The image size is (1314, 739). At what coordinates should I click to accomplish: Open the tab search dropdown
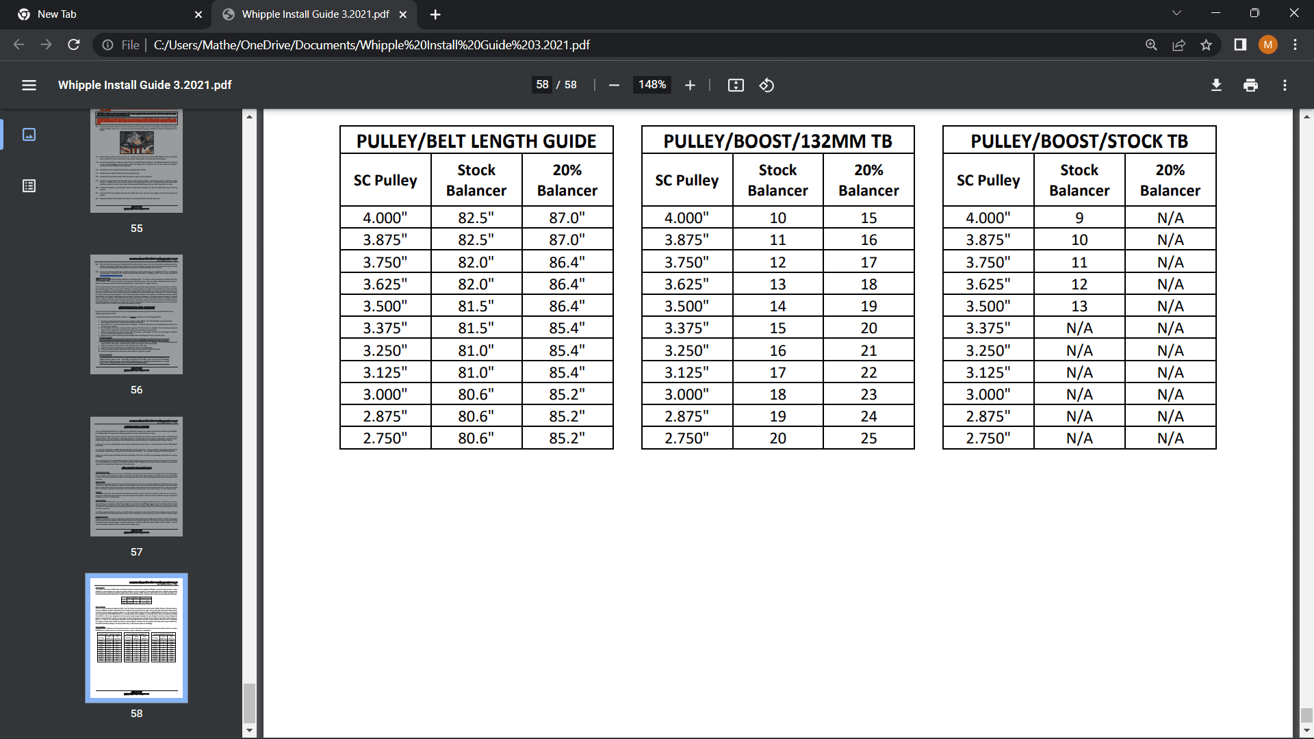tap(1176, 13)
